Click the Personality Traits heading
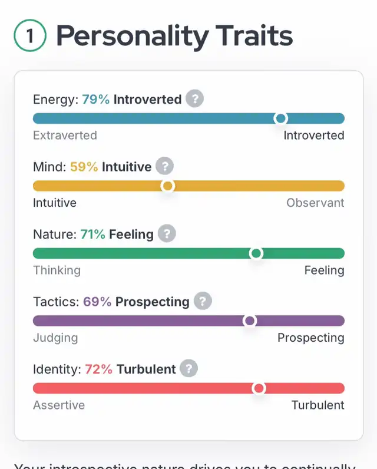This screenshot has height=469, width=377. pos(174,36)
